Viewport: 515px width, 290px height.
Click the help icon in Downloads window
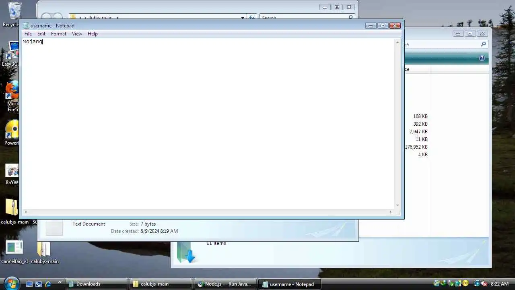pos(482,58)
